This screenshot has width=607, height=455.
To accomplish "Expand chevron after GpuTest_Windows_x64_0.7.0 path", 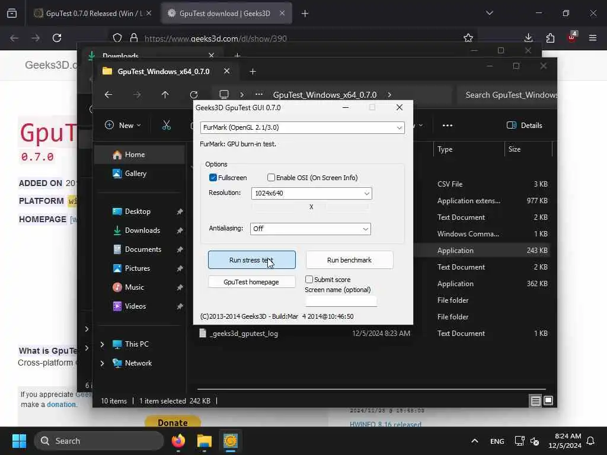I will point(389,95).
